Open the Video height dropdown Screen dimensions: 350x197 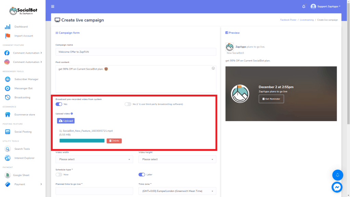click(x=177, y=159)
